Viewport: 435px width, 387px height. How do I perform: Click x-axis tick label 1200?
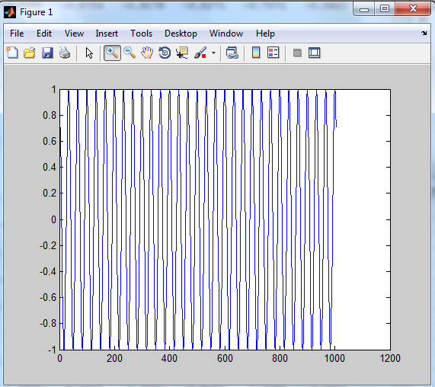coord(390,358)
